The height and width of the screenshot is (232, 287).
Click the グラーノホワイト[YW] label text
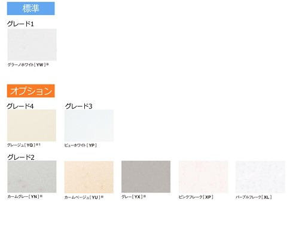click(28, 64)
